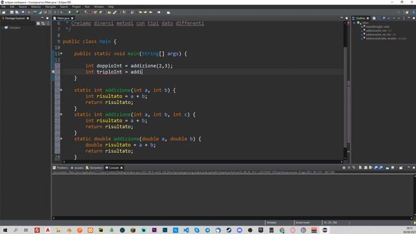Toggle Pin Console

[387, 168]
